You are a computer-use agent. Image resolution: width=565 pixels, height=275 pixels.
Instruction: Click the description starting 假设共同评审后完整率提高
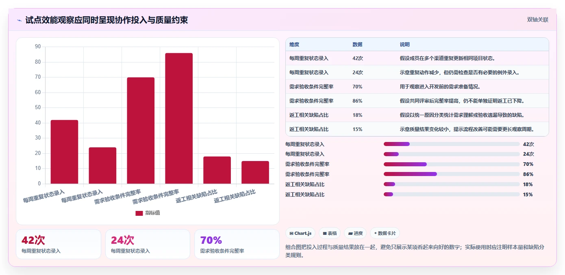462,101
